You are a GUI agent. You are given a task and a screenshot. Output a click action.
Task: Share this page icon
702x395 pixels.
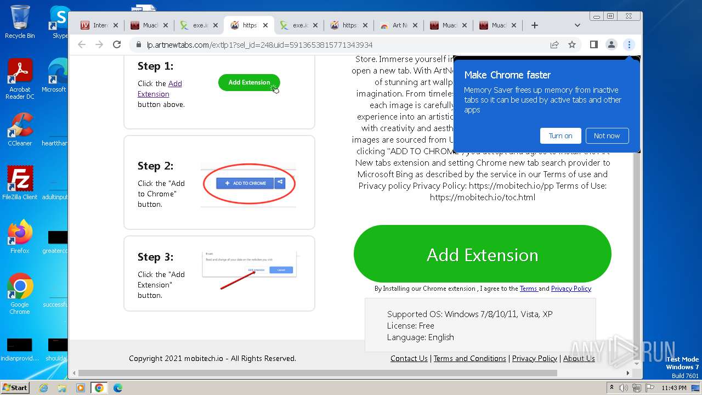pyautogui.click(x=554, y=44)
